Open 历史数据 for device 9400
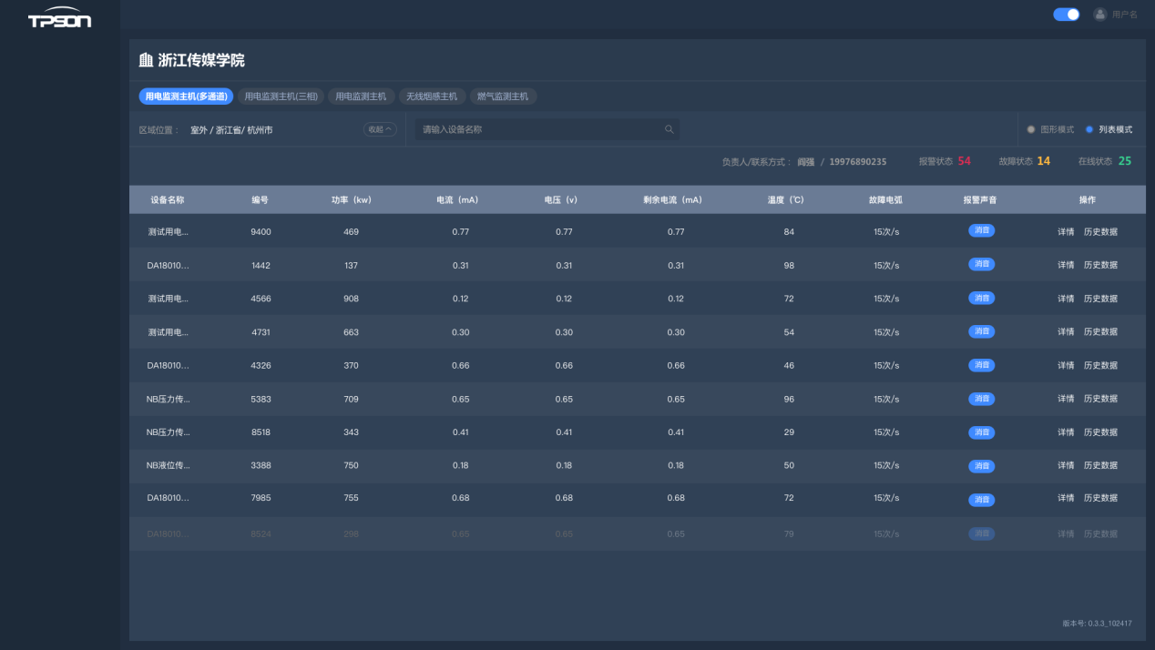1155x650 pixels. (x=1100, y=231)
